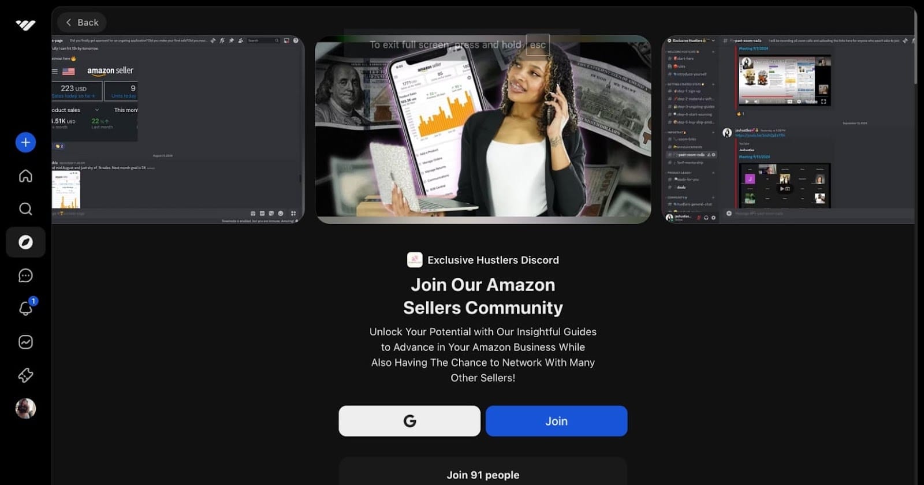The width and height of the screenshot is (924, 485).
Task: Click the 'Unlock Your Potential' description text
Action: point(483,355)
